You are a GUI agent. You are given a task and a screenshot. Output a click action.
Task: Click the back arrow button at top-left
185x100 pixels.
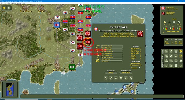tap(9, 8)
